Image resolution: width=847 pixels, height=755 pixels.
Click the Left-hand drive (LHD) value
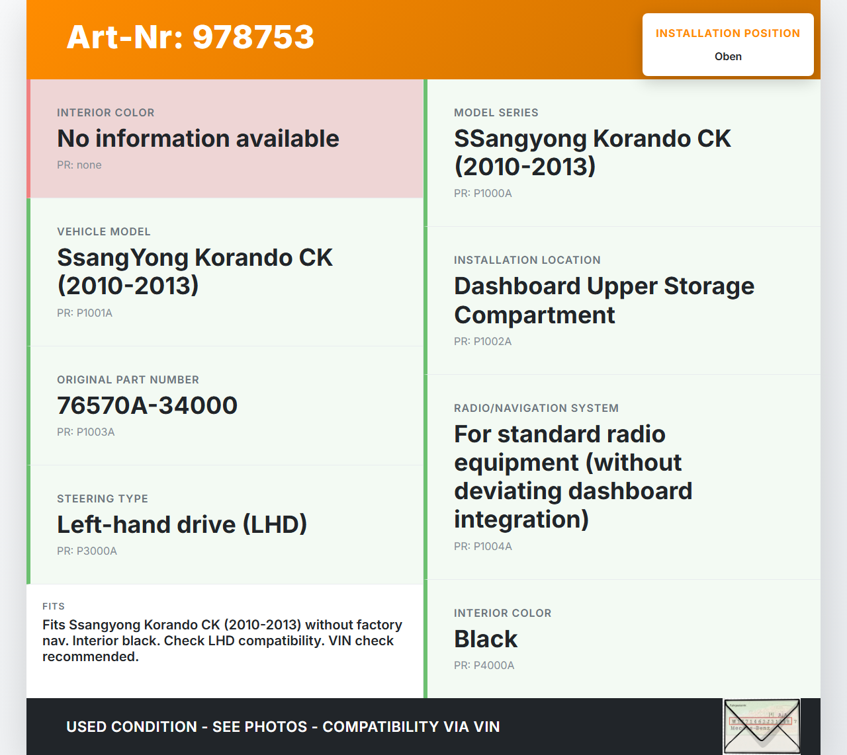click(x=182, y=524)
